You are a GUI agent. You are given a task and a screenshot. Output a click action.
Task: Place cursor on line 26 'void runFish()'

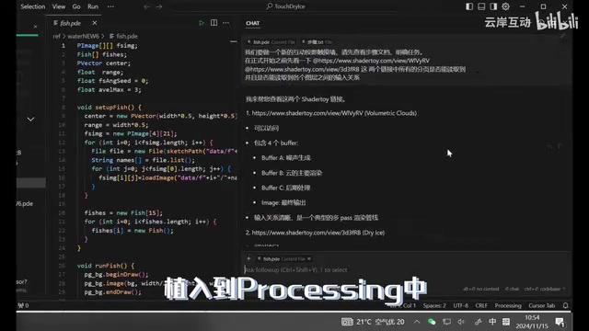106,266
